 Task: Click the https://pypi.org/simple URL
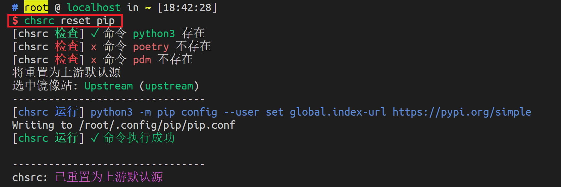pyautogui.click(x=462, y=112)
